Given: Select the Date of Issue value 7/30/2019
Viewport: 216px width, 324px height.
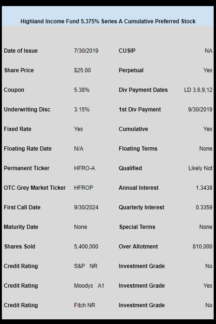Looking at the screenshot, I should 86,51.
